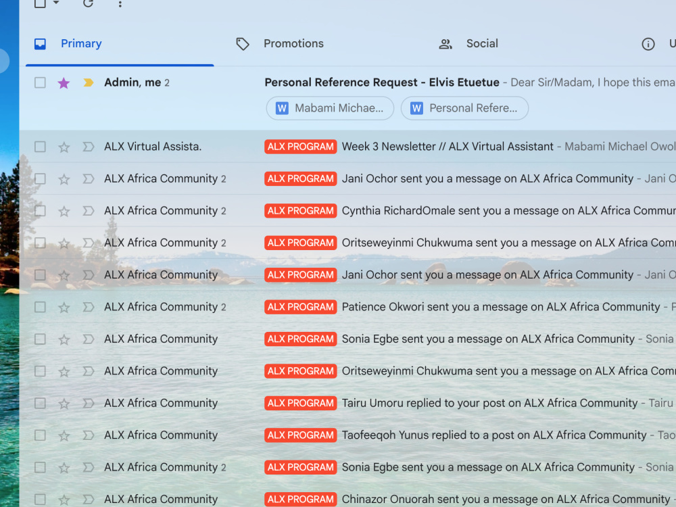Image resolution: width=676 pixels, height=507 pixels.
Task: Select the checkbox for the ALX Virtual Assista. email
Action: [40, 147]
